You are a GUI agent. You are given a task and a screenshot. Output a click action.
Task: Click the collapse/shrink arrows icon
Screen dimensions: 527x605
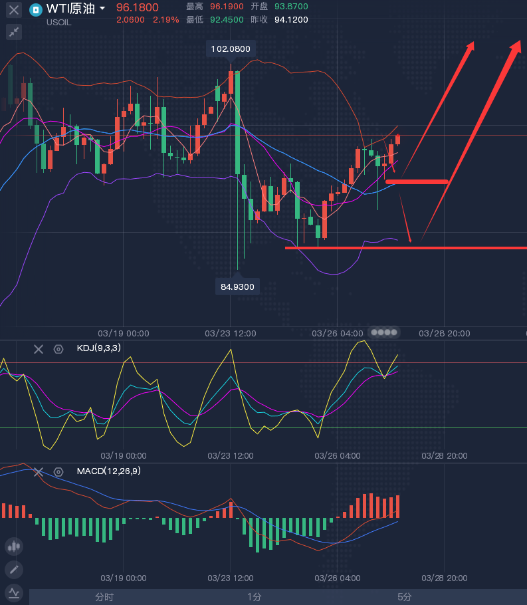click(13, 32)
